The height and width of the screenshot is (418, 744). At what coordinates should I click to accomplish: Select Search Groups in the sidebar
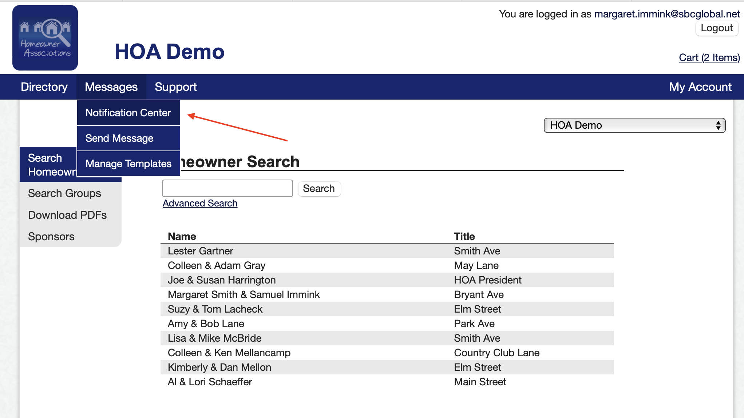(x=64, y=193)
